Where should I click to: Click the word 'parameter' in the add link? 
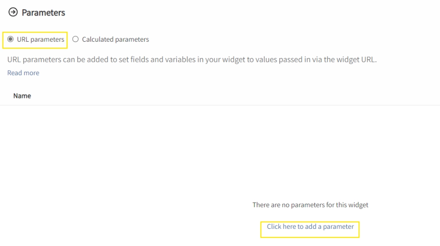(x=339, y=227)
